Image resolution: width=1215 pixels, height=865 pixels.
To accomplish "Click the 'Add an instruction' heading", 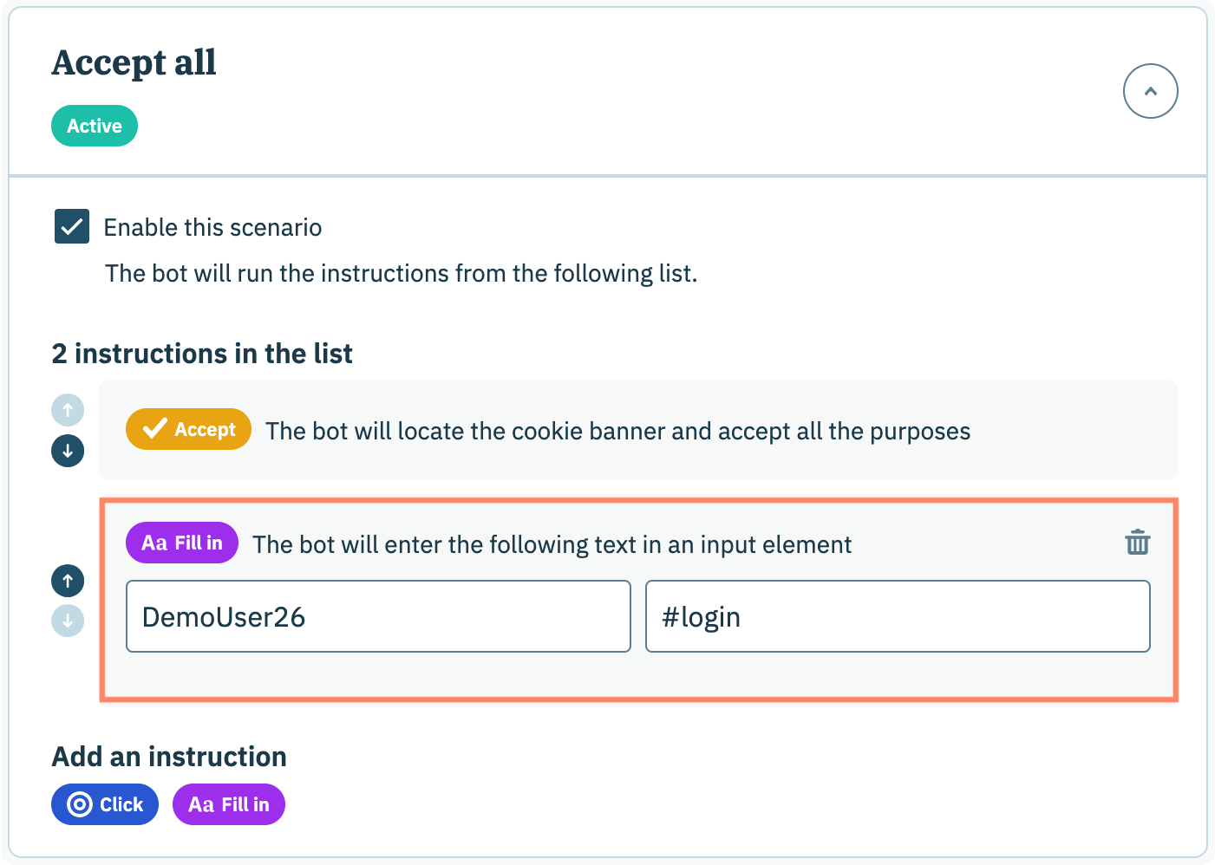I will point(169,757).
